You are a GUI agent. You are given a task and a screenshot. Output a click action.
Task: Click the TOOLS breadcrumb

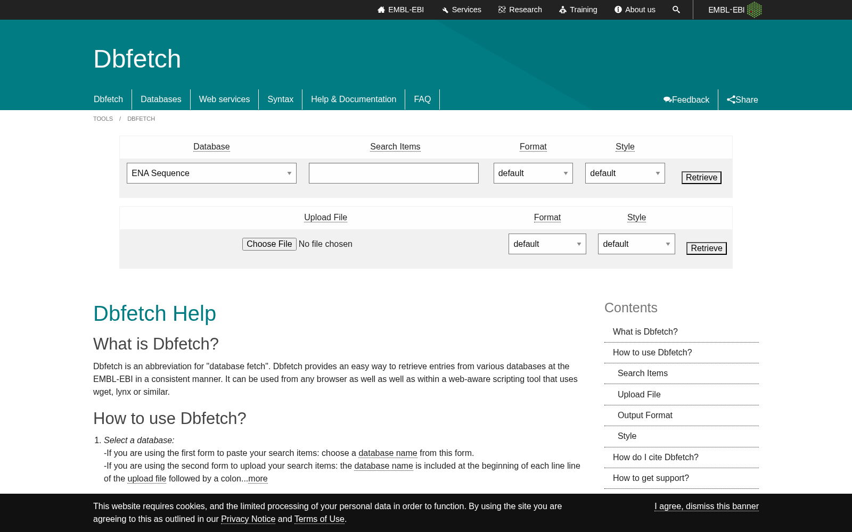[103, 119]
